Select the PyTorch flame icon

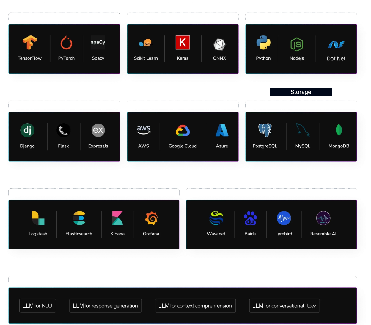tap(66, 43)
